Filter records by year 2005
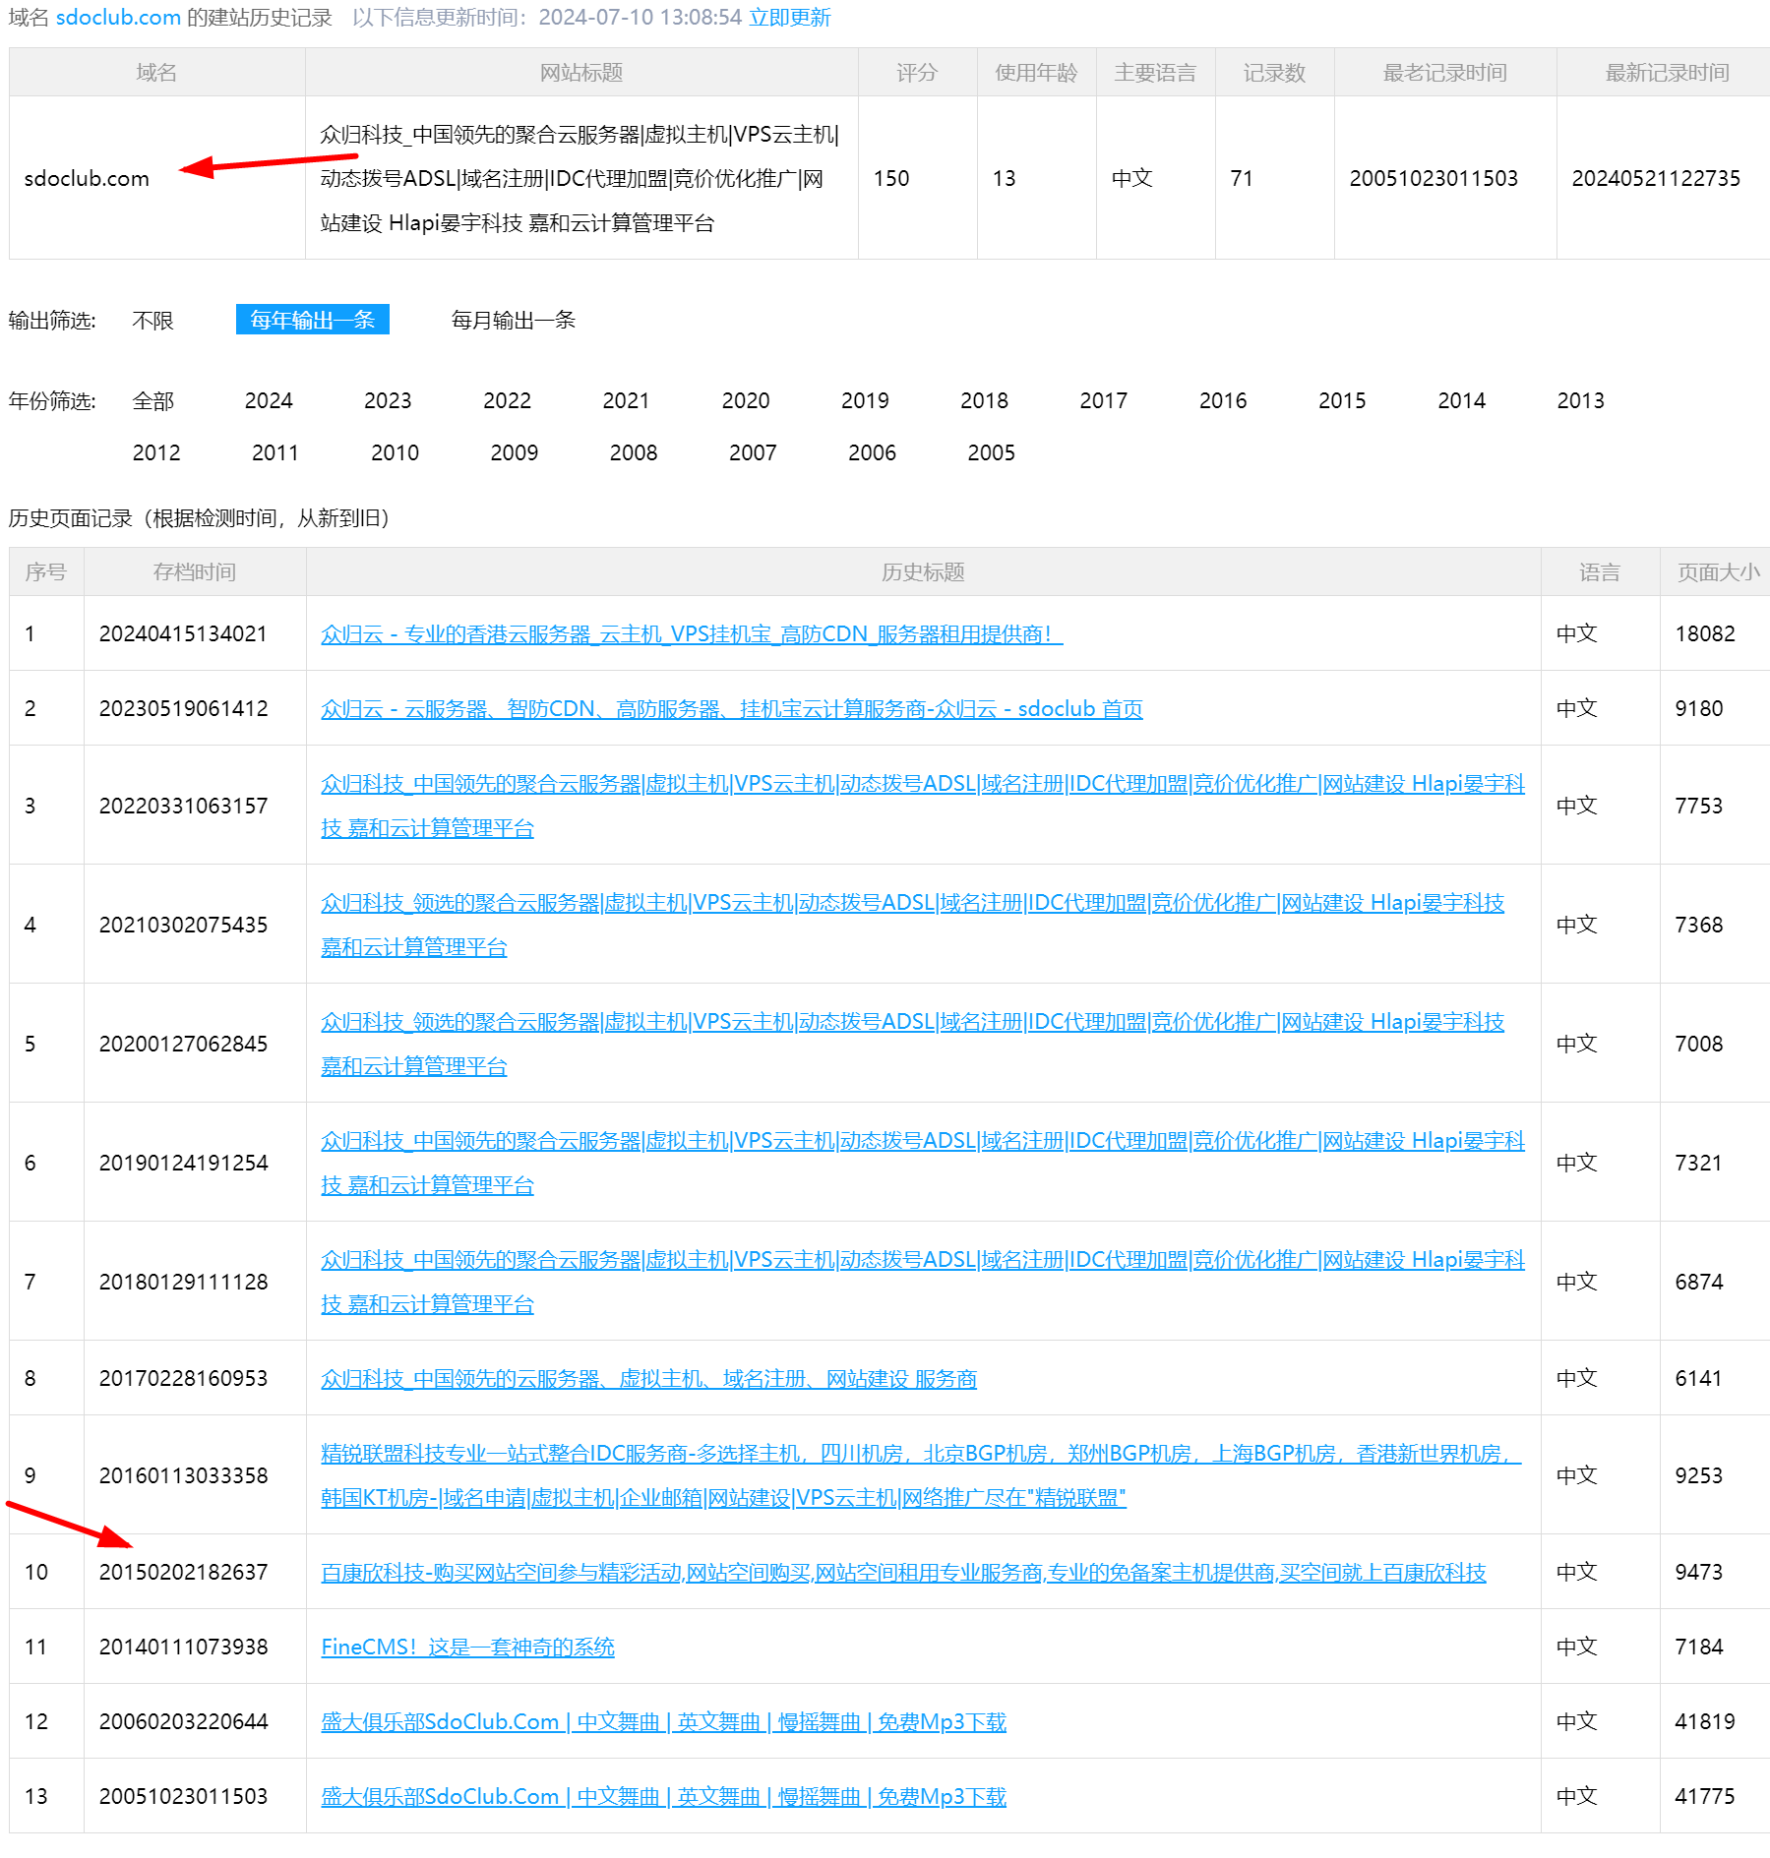The height and width of the screenshot is (1858, 1770). [992, 453]
